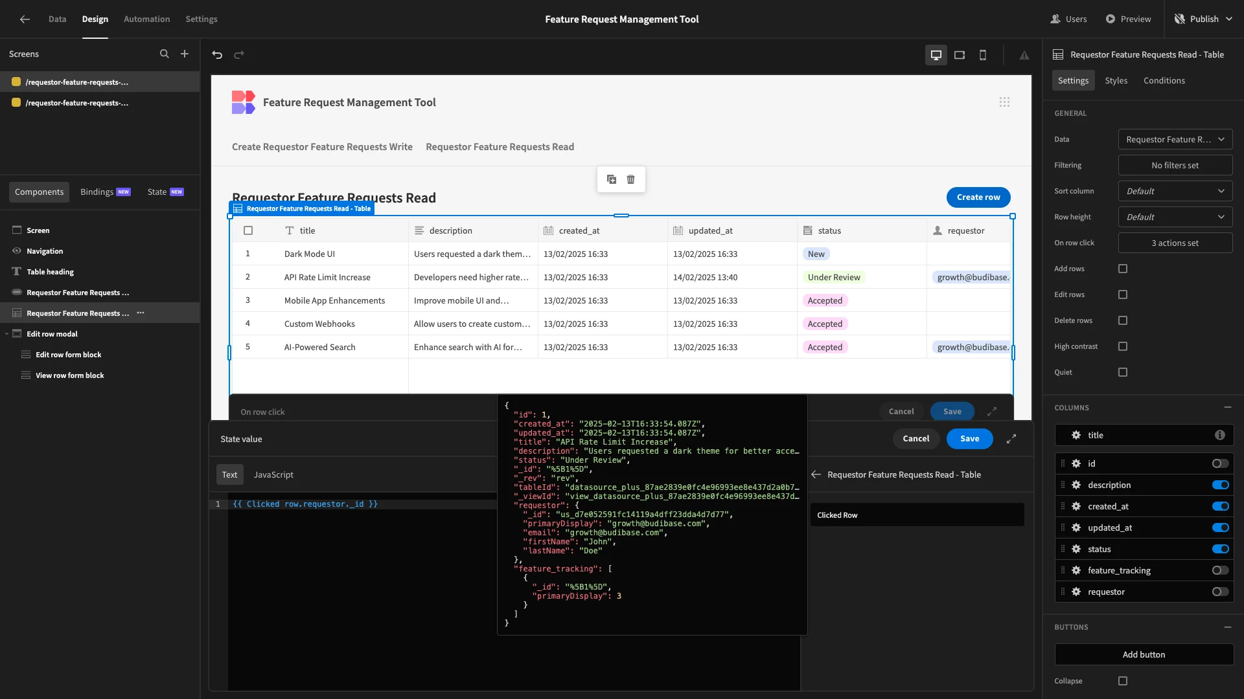Open the top Settings tab
Screen dimensions: 1244x699
click(202, 19)
